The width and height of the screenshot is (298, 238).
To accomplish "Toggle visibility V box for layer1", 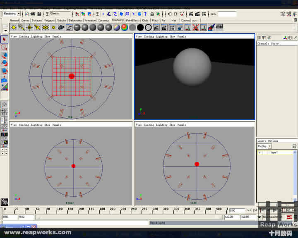I will [x=260, y=152].
